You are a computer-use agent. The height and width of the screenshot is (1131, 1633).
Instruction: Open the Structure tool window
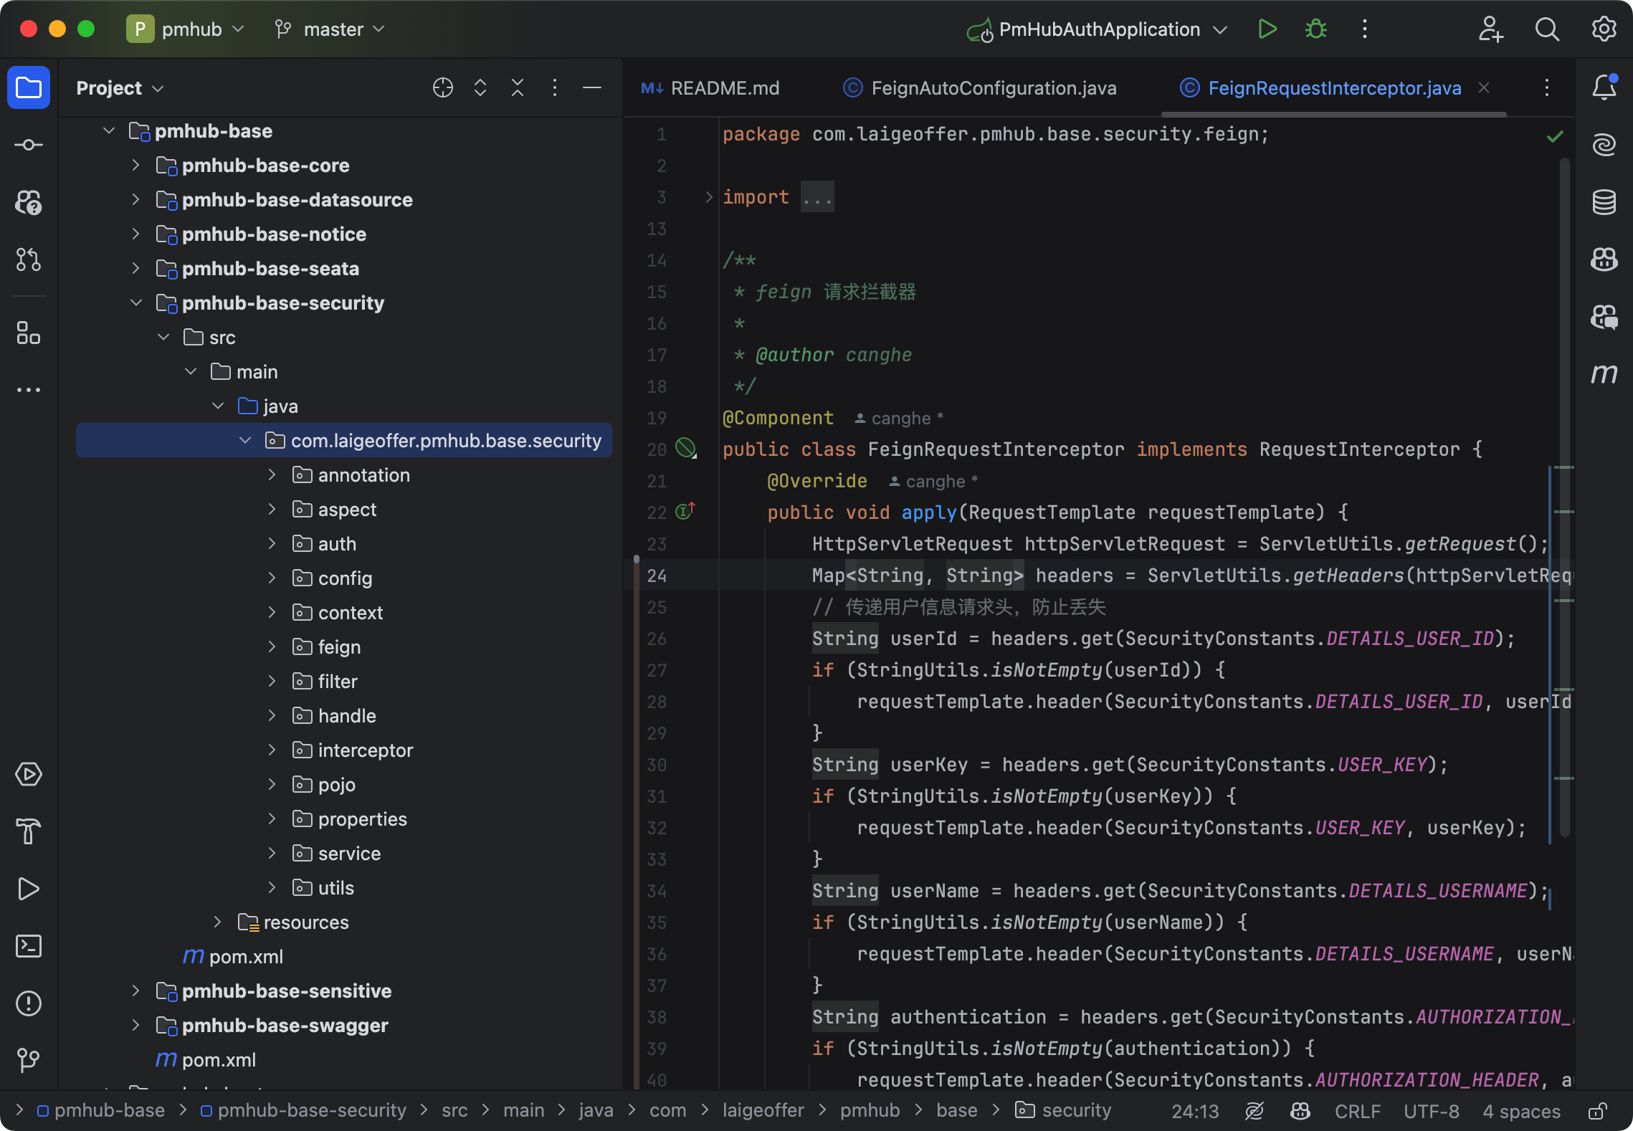(x=29, y=333)
